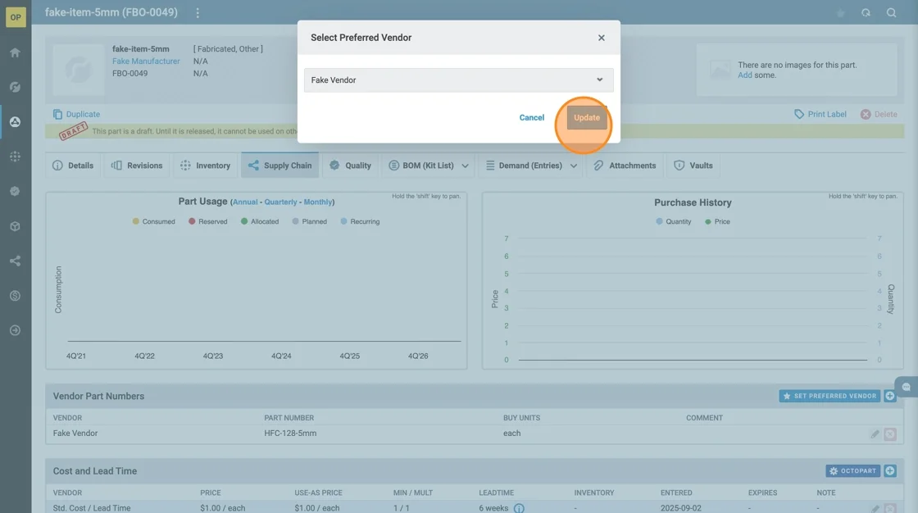Cancel the preferred vendor selection
This screenshot has height=513, width=918.
click(x=531, y=118)
